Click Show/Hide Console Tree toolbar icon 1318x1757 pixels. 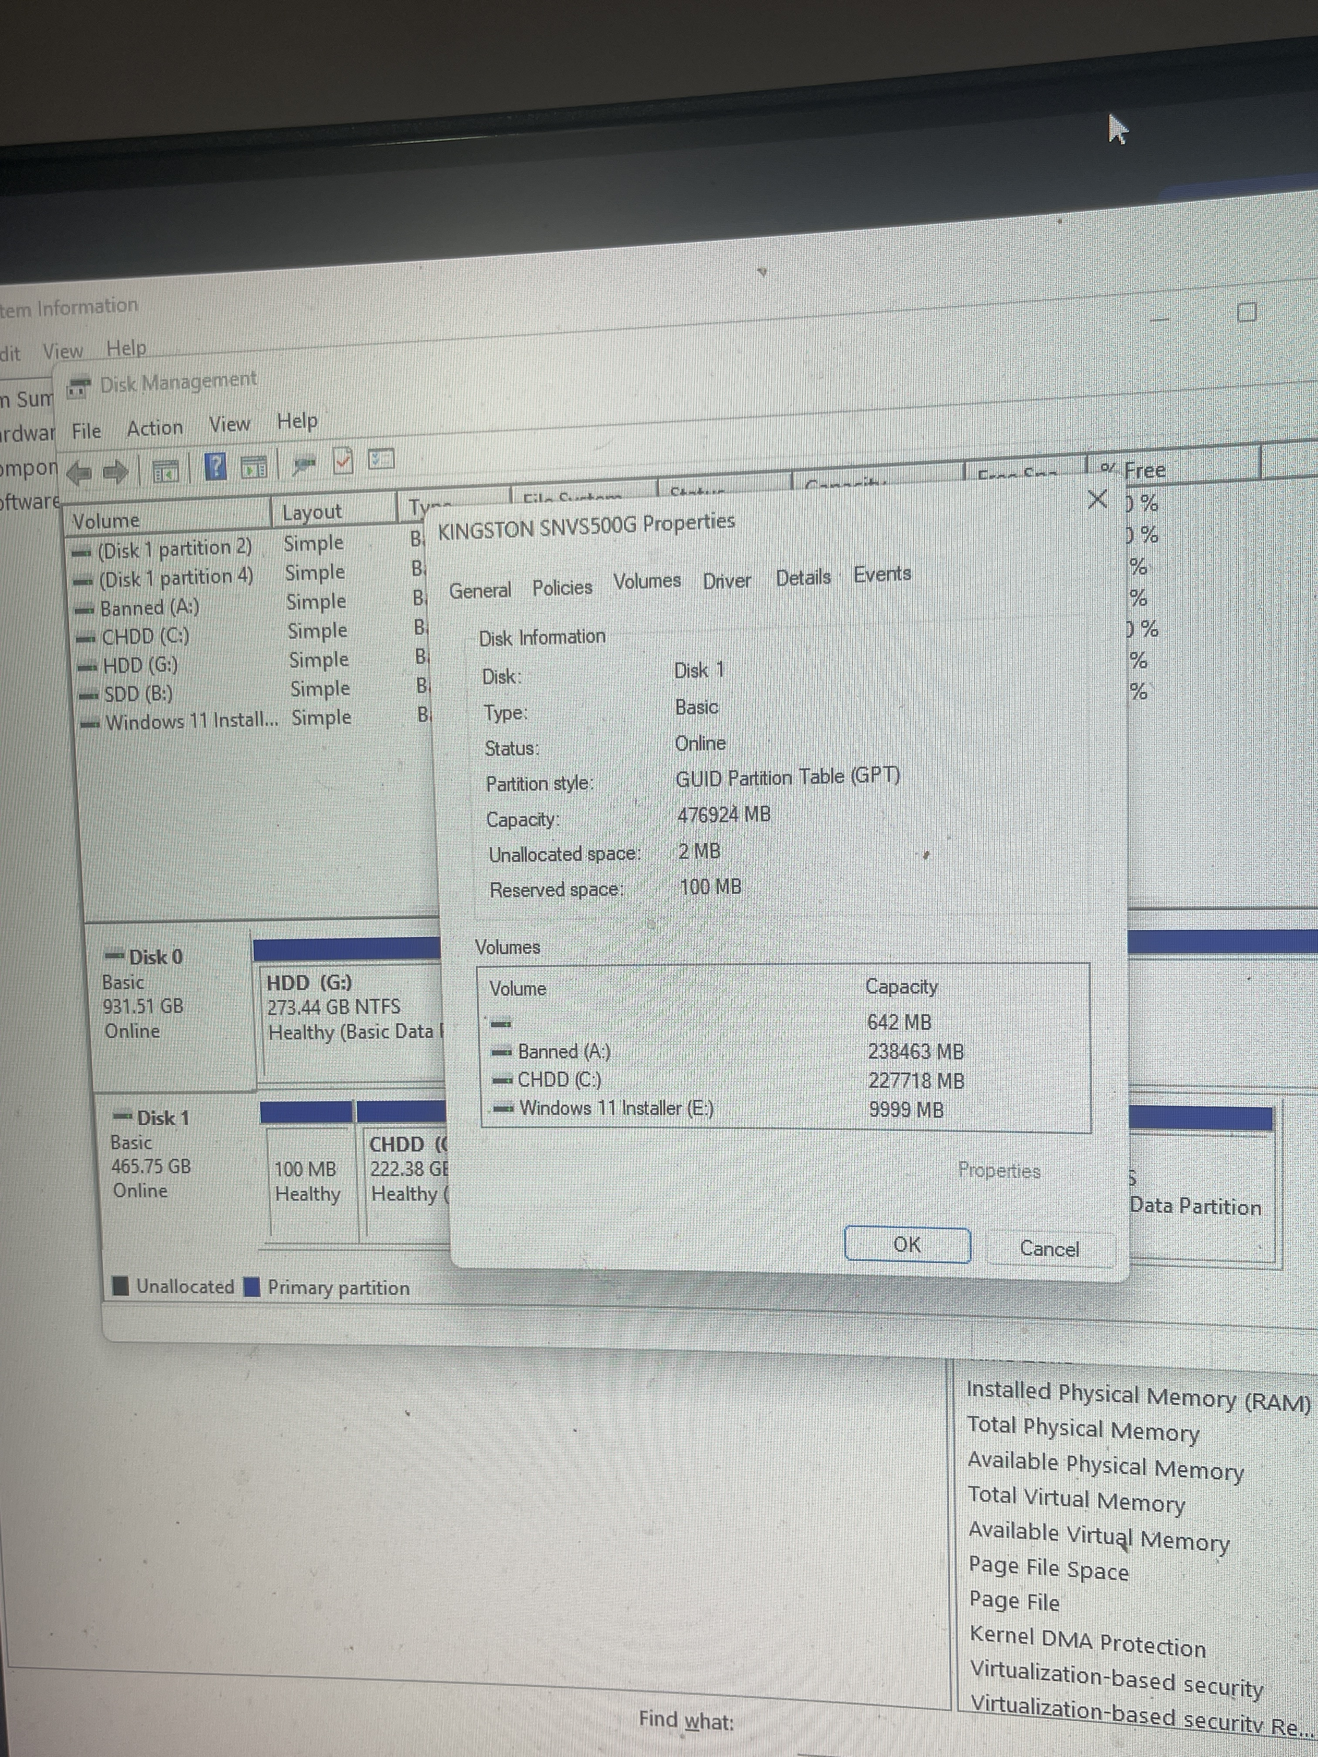pyautogui.click(x=166, y=471)
